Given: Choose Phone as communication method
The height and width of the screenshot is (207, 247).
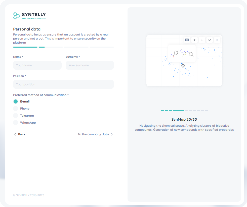Looking at the screenshot, I should click(x=15, y=108).
